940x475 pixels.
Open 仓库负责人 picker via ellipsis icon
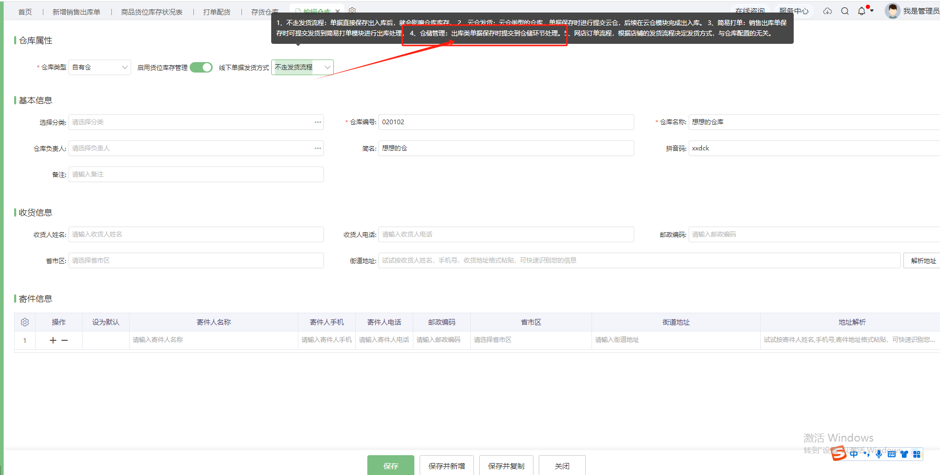(318, 148)
